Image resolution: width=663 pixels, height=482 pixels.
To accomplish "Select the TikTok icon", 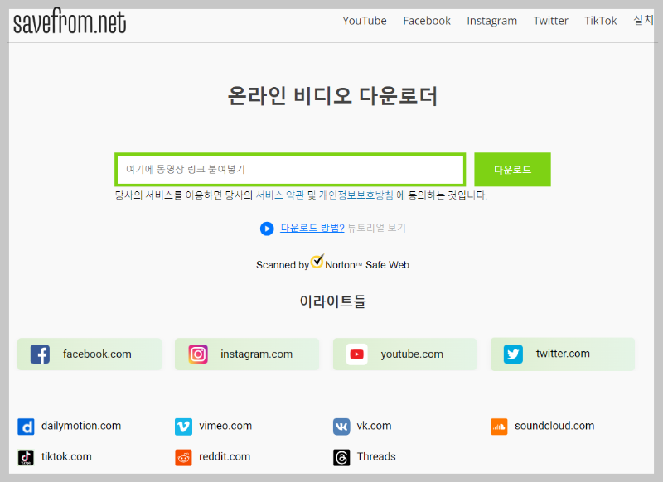I will [x=26, y=456].
